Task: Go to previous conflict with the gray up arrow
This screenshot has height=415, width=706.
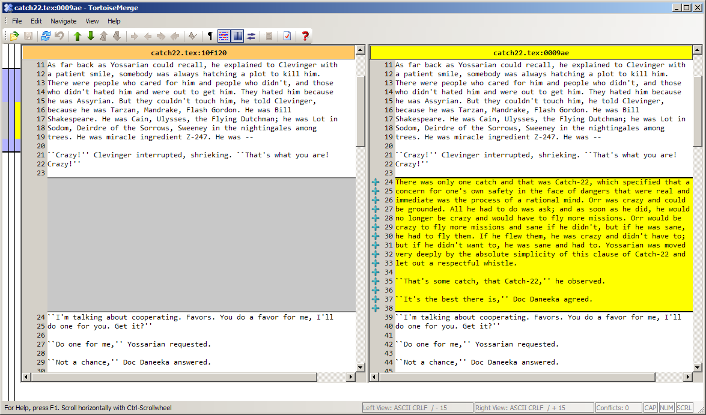Action: 103,36
